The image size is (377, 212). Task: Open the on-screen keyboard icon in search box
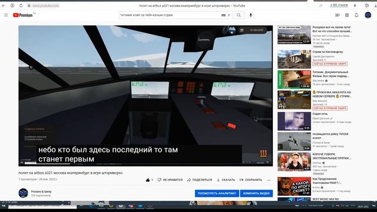(x=223, y=15)
